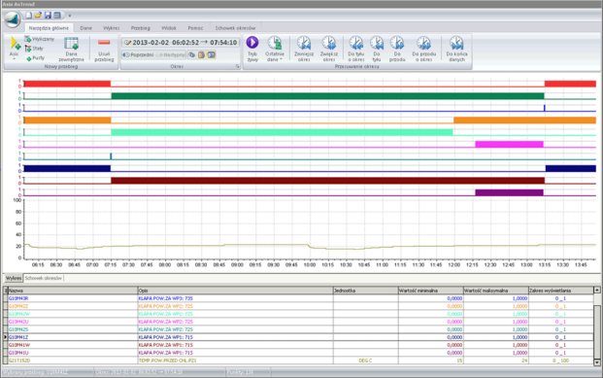Click the Wartość minimalna column header

click(x=431, y=291)
